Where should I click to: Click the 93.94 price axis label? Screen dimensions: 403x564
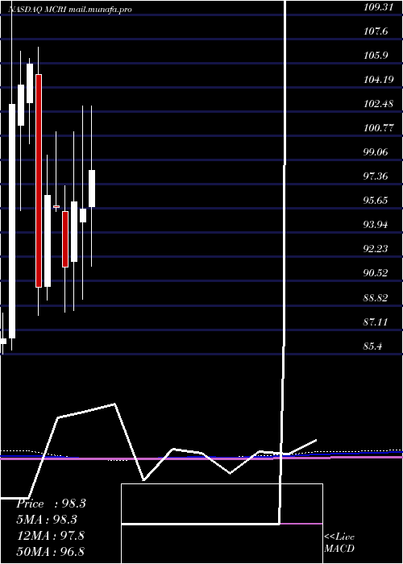pos(376,225)
